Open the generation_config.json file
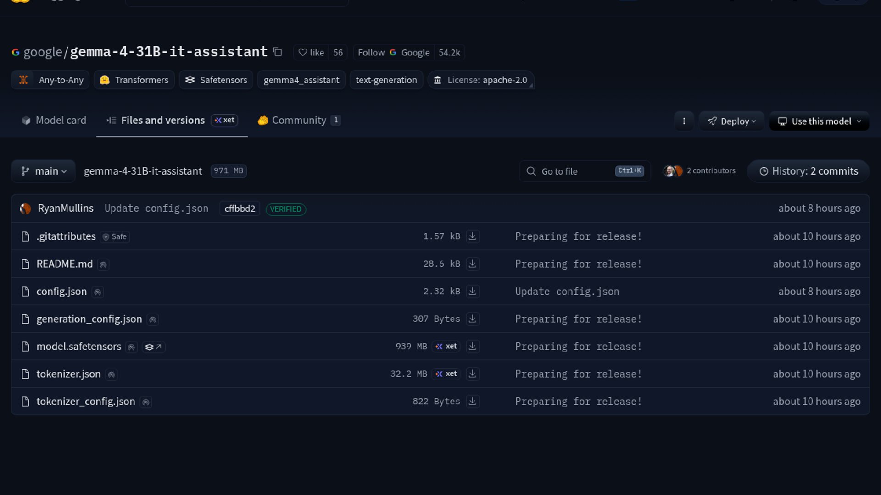The width and height of the screenshot is (881, 495). (x=89, y=319)
